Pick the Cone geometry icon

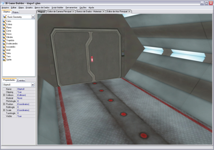pos(4,31)
